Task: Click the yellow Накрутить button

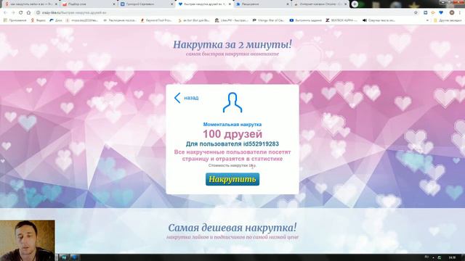Action: [x=232, y=179]
